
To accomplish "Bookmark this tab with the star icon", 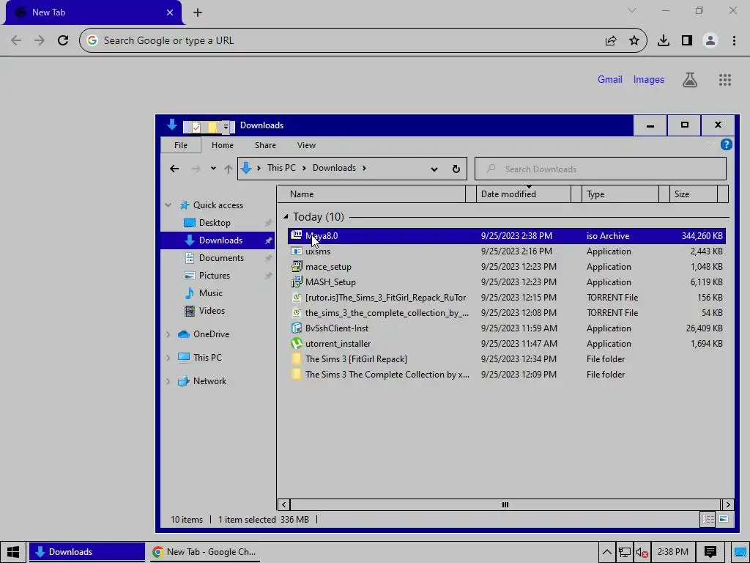I will pos(634,41).
